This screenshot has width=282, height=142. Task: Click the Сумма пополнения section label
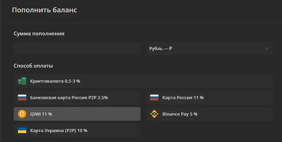click(x=39, y=34)
